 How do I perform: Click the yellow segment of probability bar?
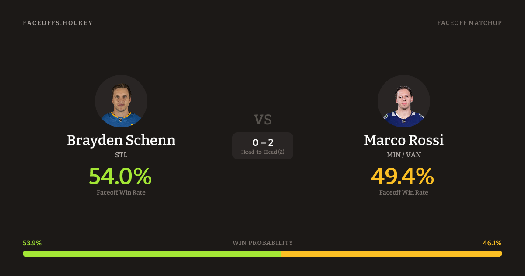[392, 254]
